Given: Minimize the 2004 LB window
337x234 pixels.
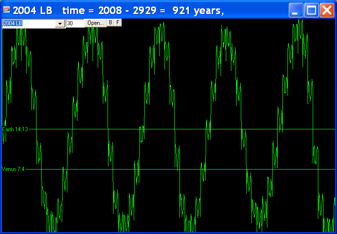Looking at the screenshot, I should [x=295, y=10].
